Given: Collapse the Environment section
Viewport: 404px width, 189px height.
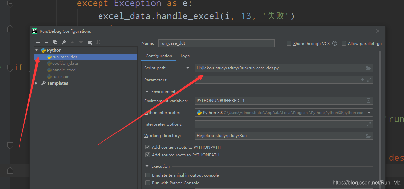Looking at the screenshot, I should [x=147, y=92].
